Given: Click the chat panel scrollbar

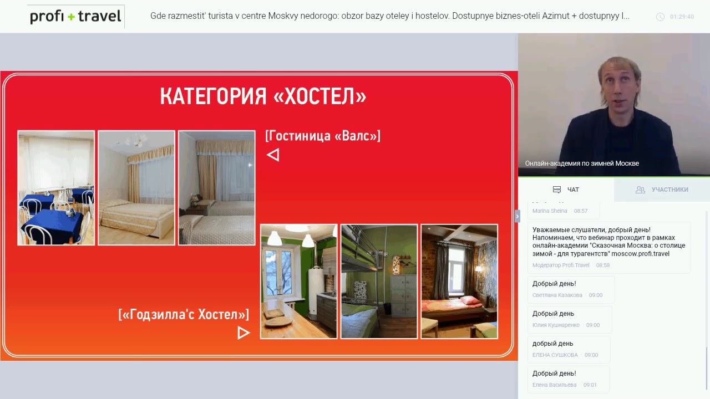Looking at the screenshot, I should [x=707, y=368].
